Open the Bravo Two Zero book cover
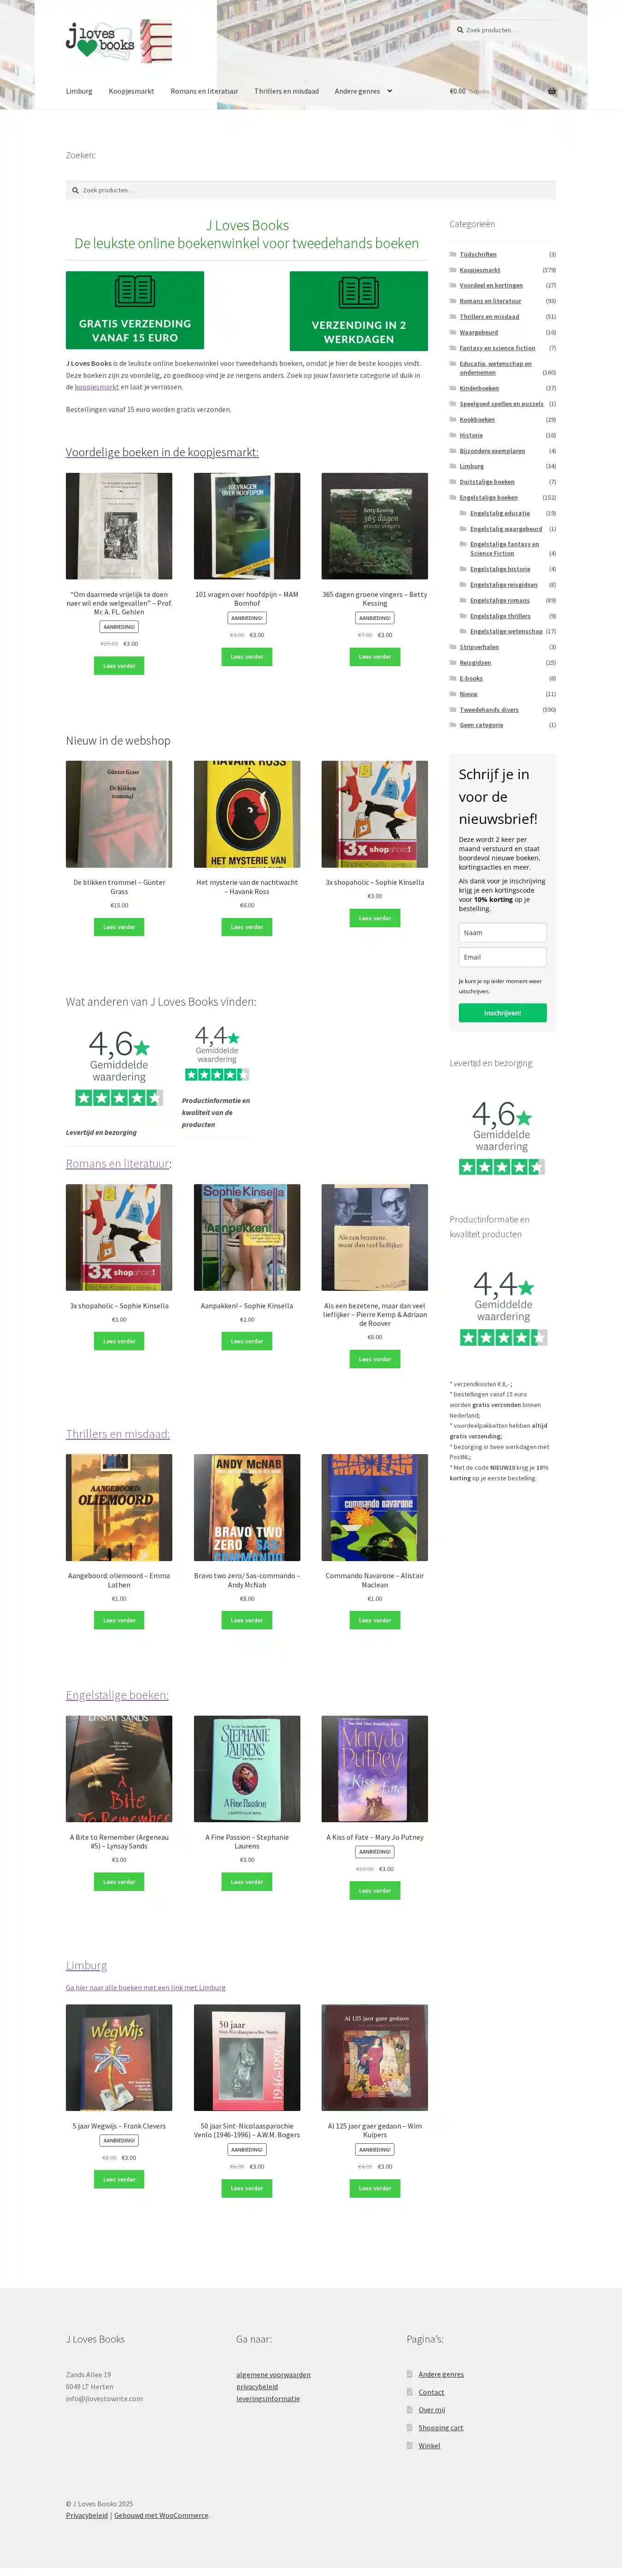Screen dimensions: 622x2576 click(246, 1507)
